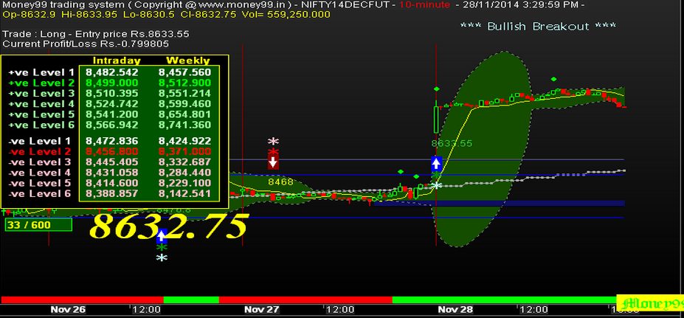684x318 pixels.
Task: Click the green 8633.55 entry price label on chart
Action: (452, 143)
